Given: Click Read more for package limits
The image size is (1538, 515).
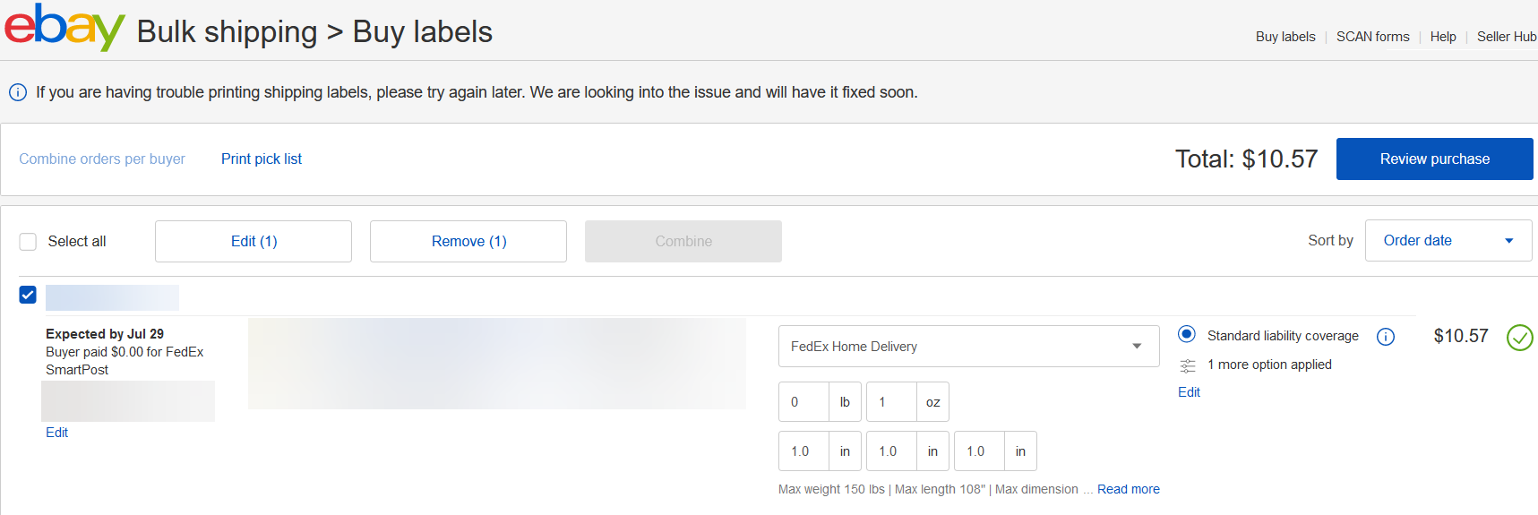Looking at the screenshot, I should click(x=1128, y=489).
